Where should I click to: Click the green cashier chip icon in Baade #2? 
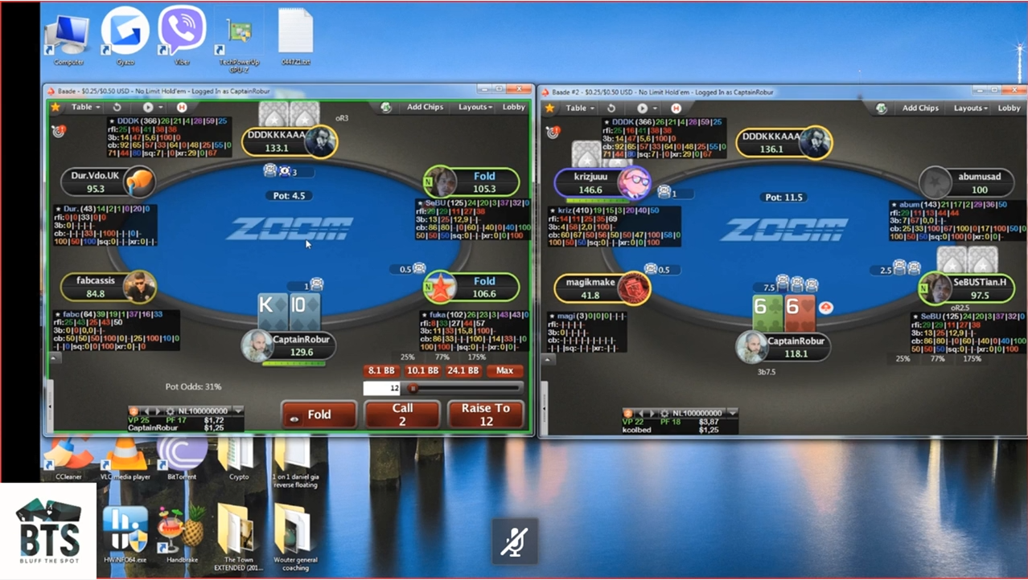pos(881,108)
